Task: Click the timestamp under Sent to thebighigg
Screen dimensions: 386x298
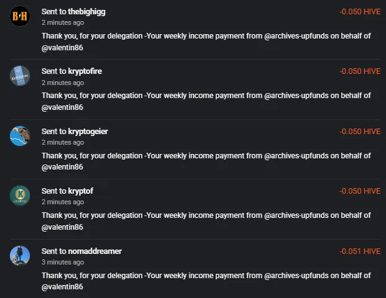Action: click(x=63, y=22)
